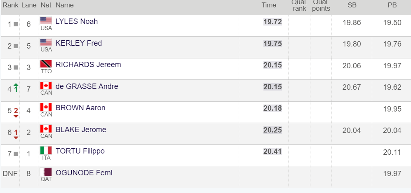
Task: Click the PB column header
Action: 392,5
